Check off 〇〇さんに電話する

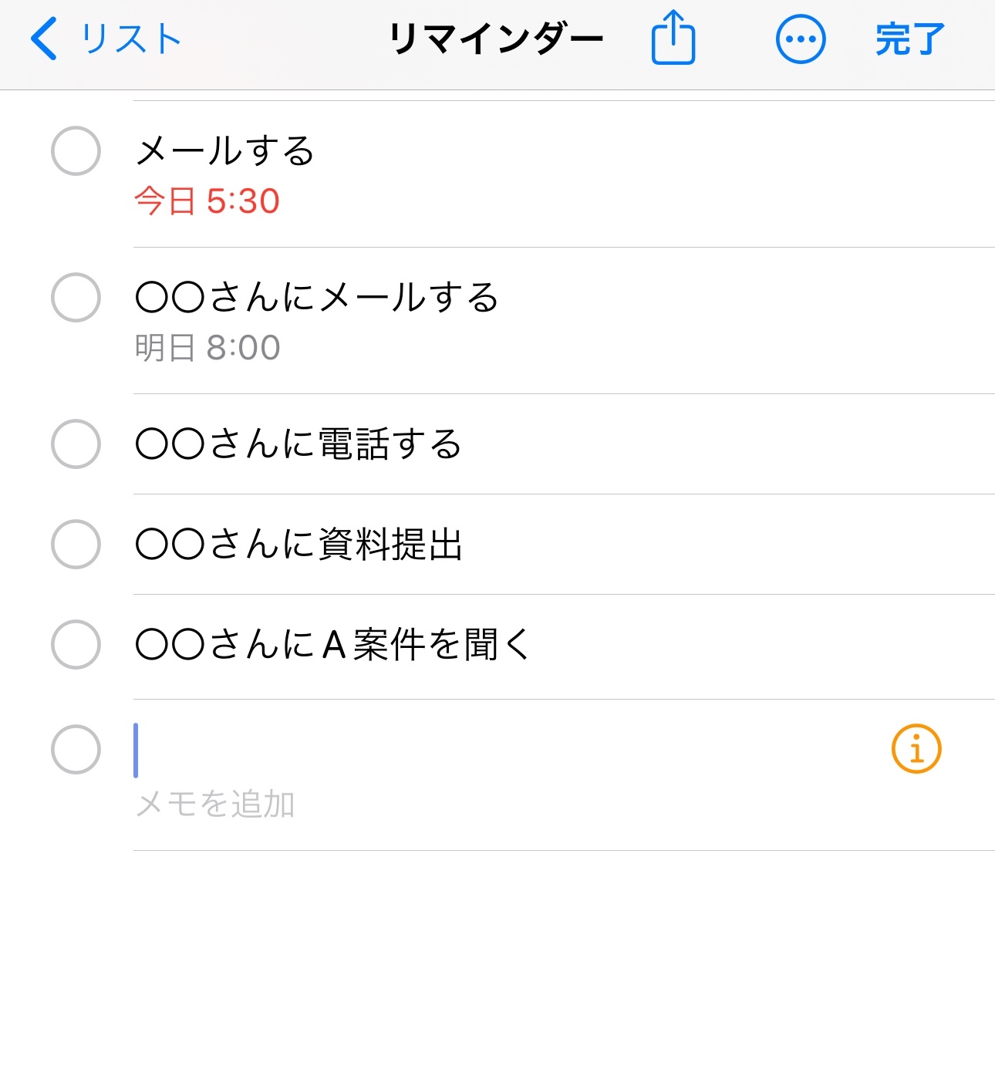(76, 444)
